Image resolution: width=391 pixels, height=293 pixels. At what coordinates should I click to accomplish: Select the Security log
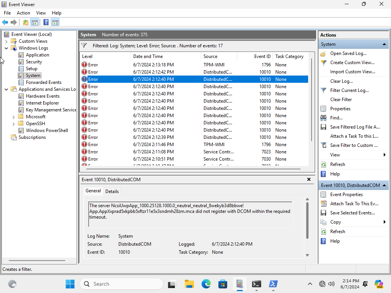click(34, 62)
